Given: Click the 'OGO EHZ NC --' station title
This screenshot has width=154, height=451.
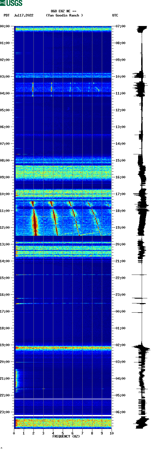Looking at the screenshot, I should click(64, 11).
